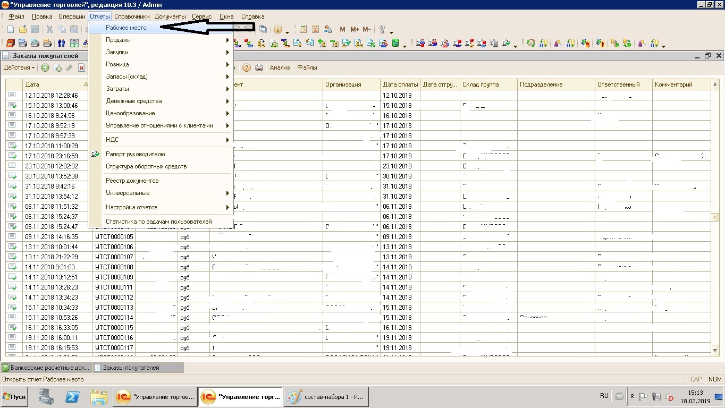Click the red X deletion mark icon
The image size is (725, 408).
point(81,67)
